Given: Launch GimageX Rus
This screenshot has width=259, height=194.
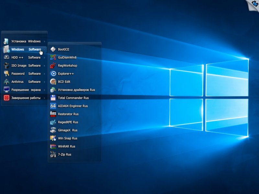Looking at the screenshot, I should (x=75, y=130).
